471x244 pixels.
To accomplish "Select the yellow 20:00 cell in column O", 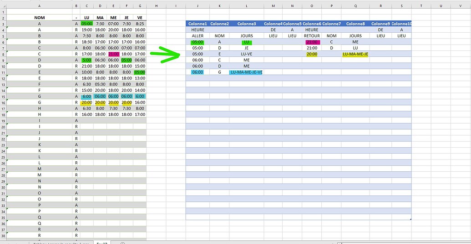I will pyautogui.click(x=312, y=54).
